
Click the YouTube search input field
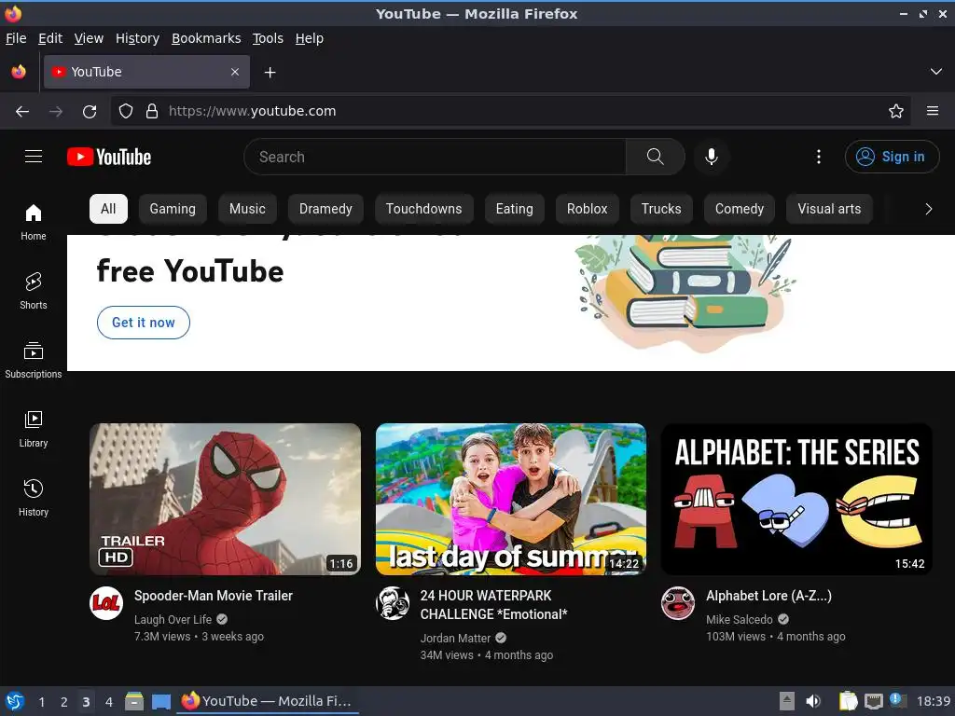435,157
